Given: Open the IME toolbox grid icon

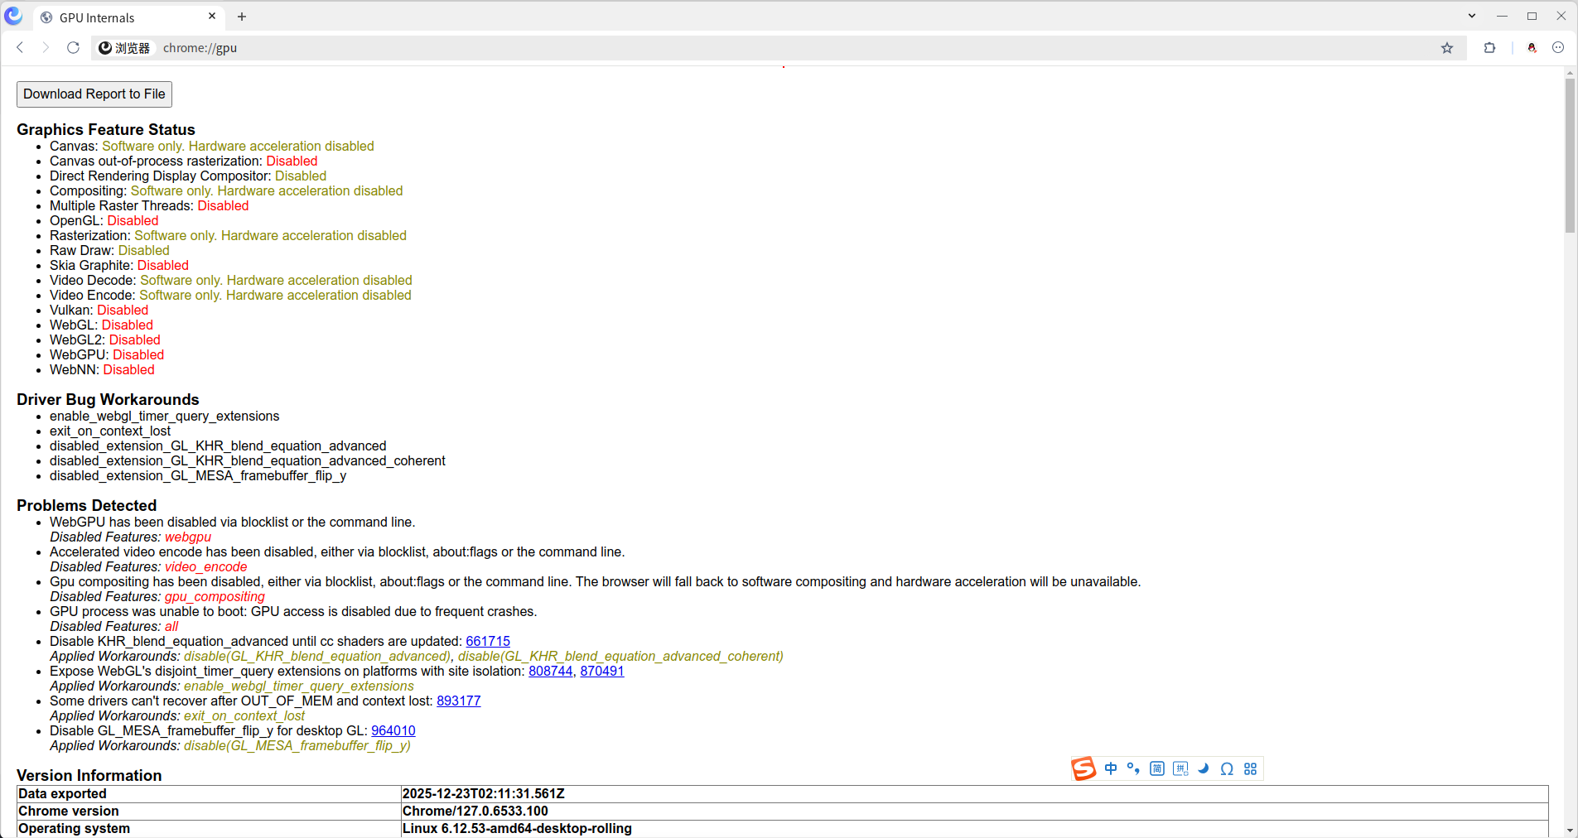Looking at the screenshot, I should coord(1251,768).
